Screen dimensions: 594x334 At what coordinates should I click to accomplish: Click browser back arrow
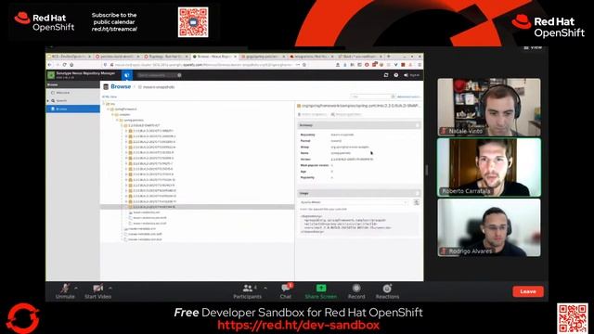pos(49,65)
